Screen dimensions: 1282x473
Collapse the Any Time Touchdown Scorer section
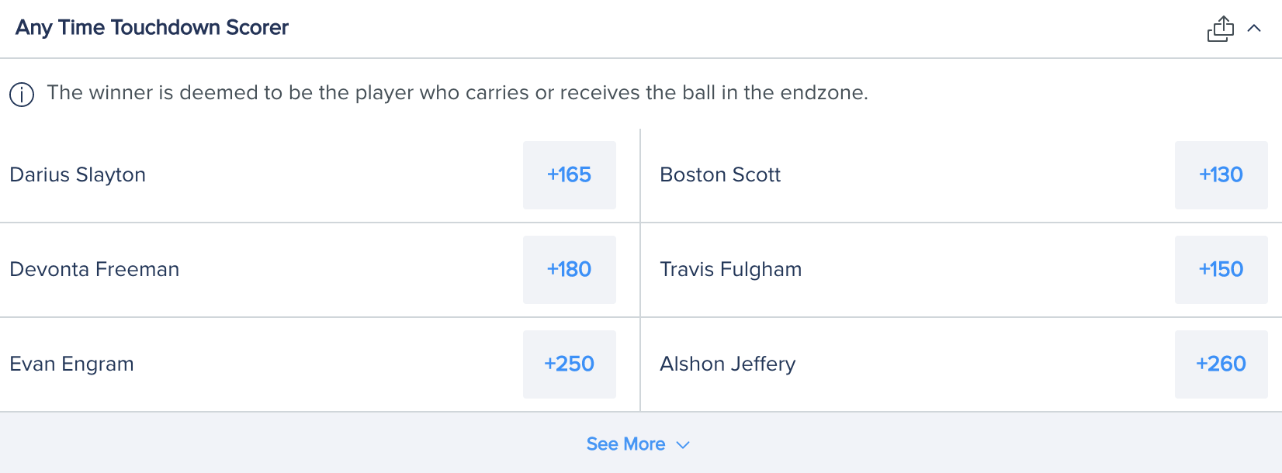click(1254, 29)
